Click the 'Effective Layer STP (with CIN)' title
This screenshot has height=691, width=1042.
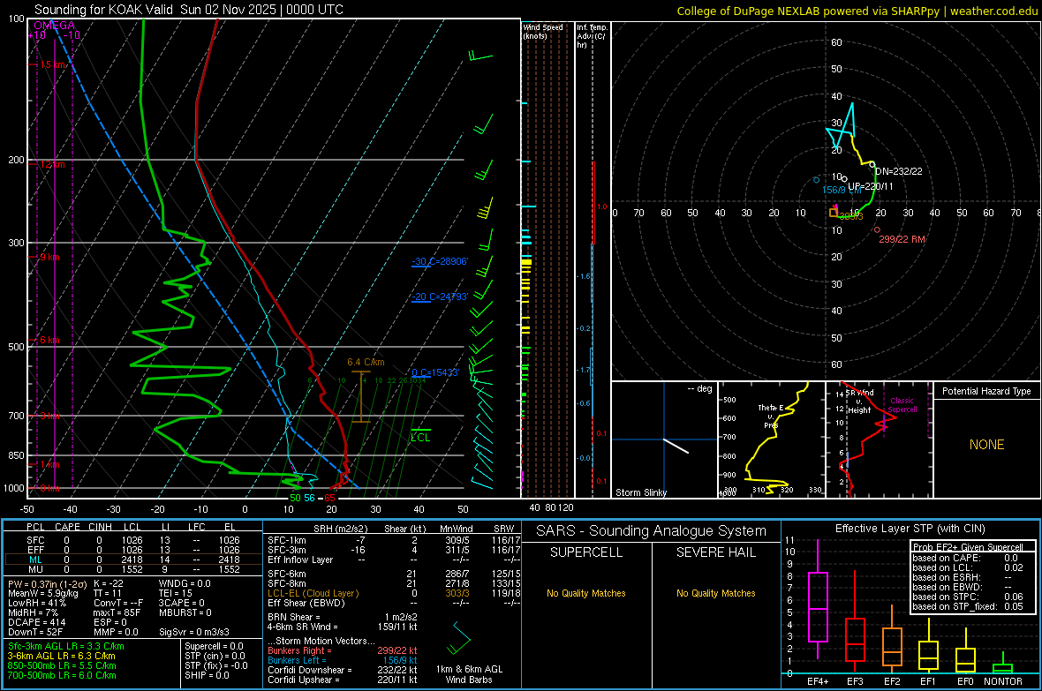910,529
